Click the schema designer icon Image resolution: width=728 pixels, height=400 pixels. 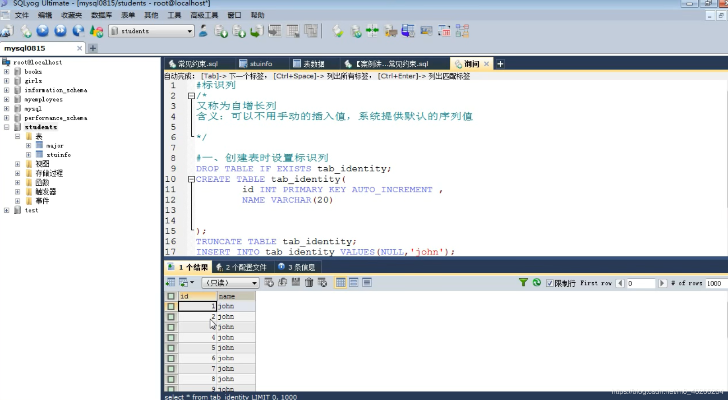coord(444,31)
